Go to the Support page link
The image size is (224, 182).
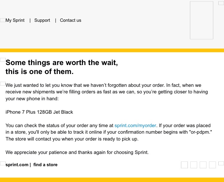coord(42,20)
